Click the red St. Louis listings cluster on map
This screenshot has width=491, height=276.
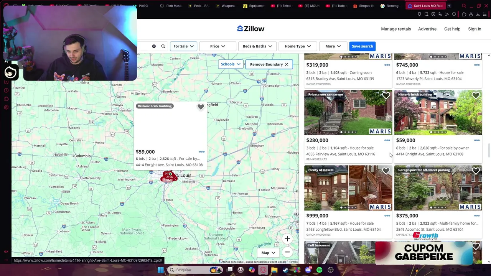[x=169, y=177]
